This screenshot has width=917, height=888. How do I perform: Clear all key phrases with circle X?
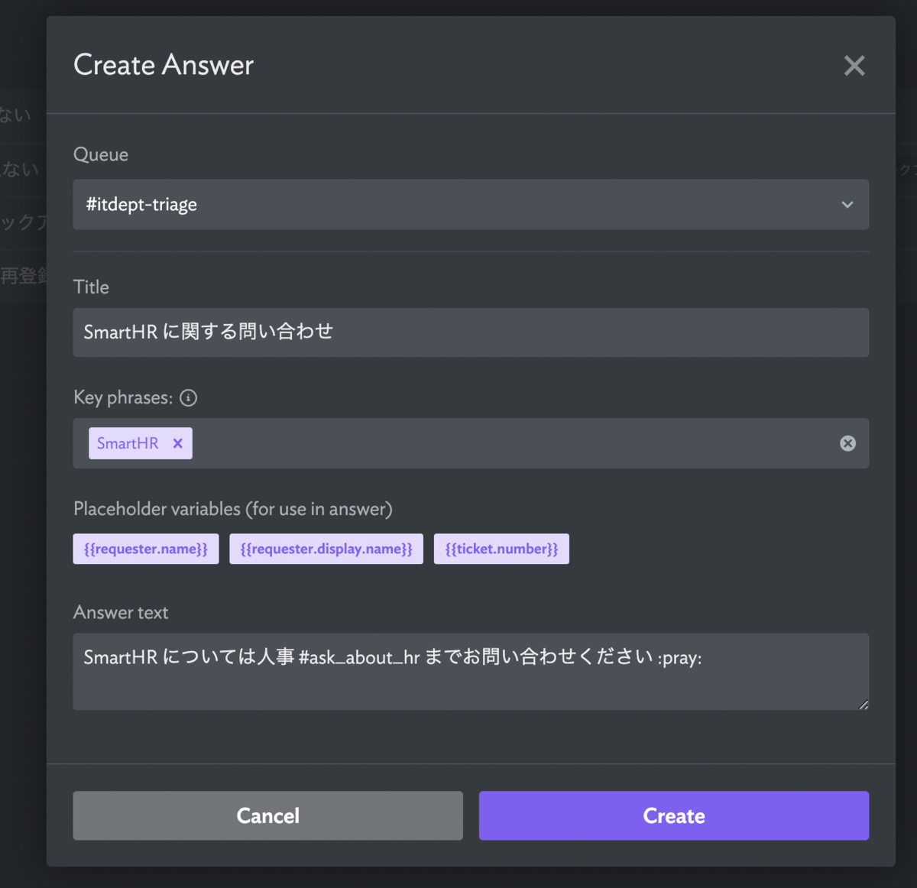pos(847,443)
